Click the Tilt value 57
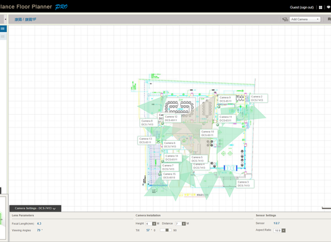 [x=148, y=230]
